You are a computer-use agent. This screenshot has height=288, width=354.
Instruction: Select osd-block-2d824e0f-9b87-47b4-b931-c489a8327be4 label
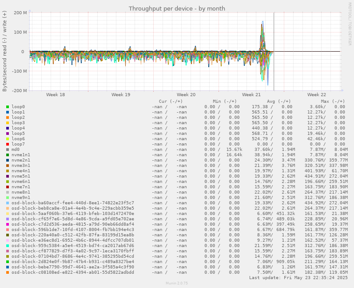[x=73, y=262]
